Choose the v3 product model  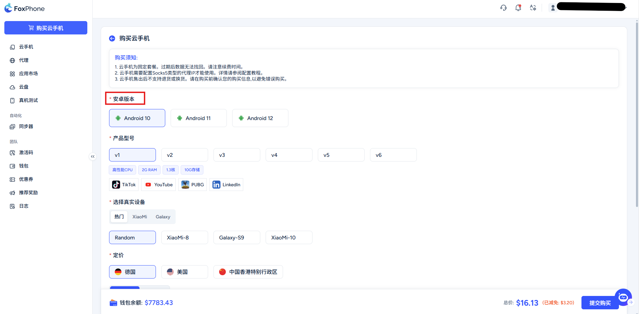pyautogui.click(x=237, y=155)
